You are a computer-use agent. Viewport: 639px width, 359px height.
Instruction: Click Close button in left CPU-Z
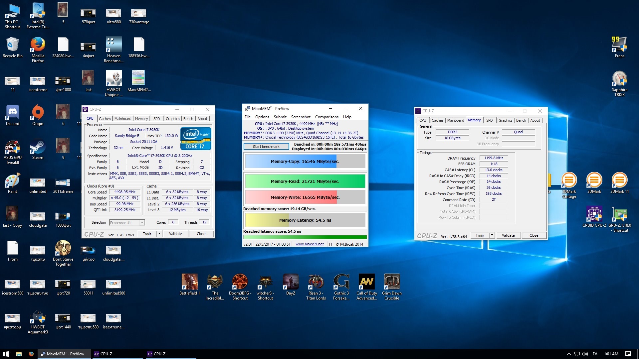pyautogui.click(x=201, y=234)
